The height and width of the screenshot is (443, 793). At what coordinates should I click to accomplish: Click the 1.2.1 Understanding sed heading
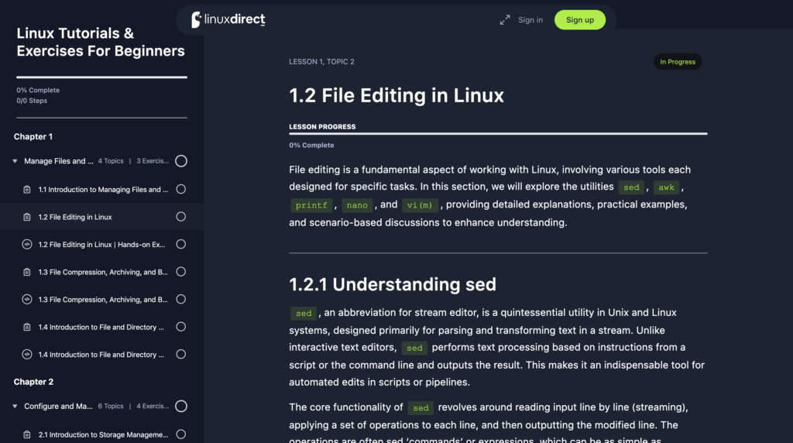click(393, 284)
